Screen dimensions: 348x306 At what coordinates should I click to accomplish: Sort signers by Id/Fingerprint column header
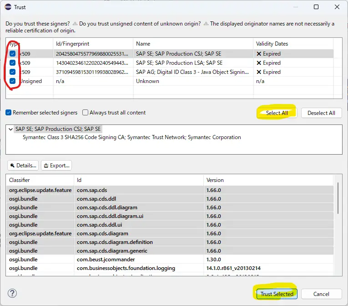93,44
